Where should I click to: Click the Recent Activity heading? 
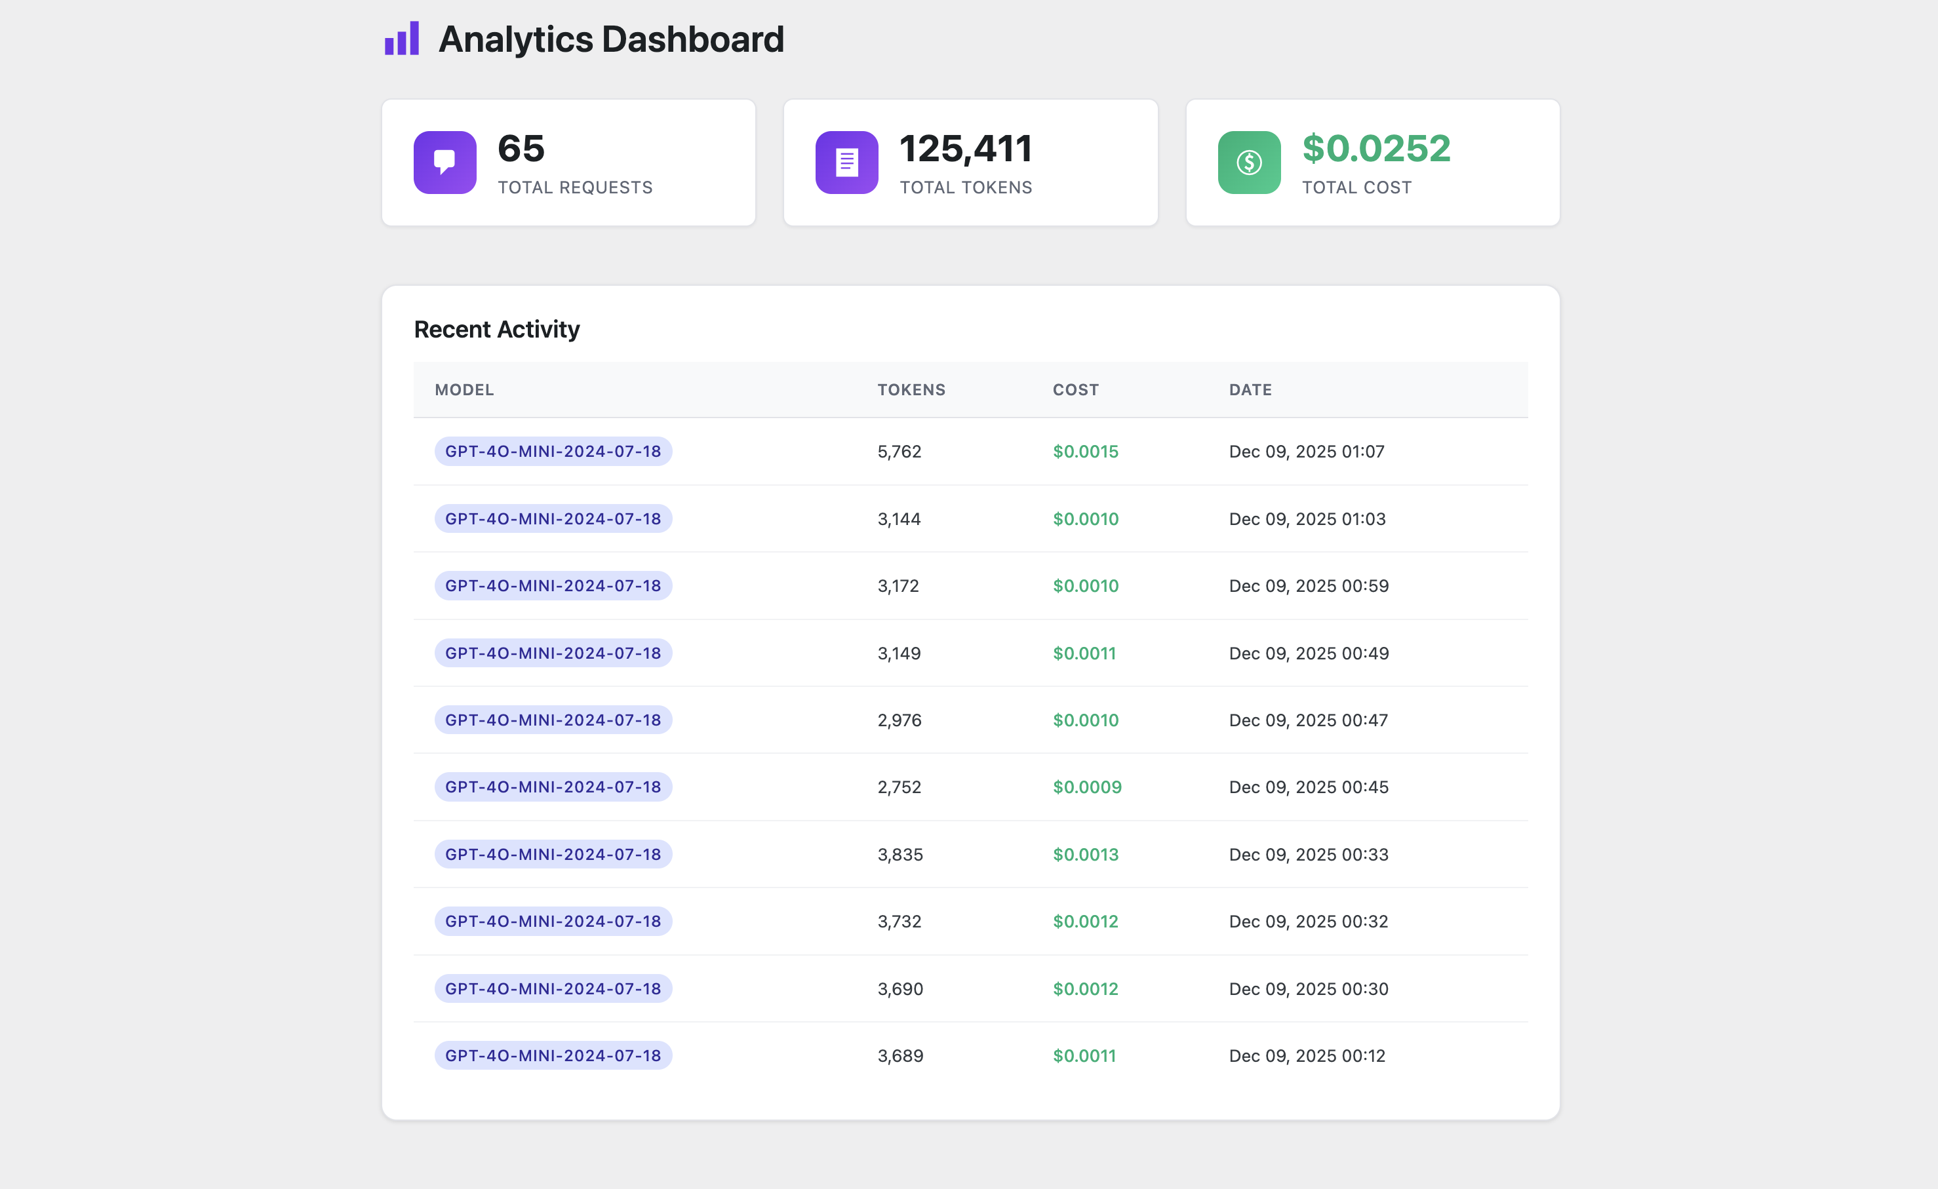pyautogui.click(x=496, y=330)
